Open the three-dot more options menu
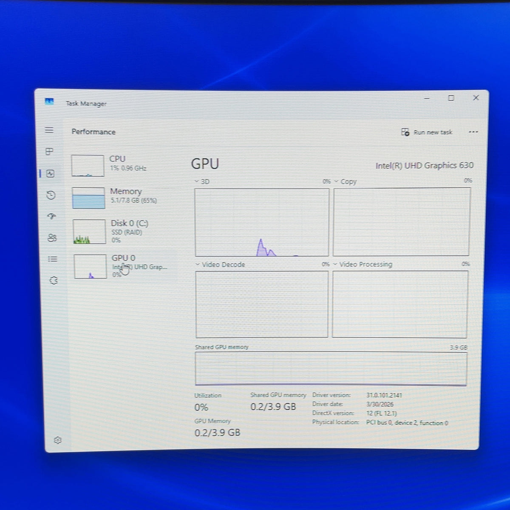This screenshot has width=510, height=510. point(473,132)
